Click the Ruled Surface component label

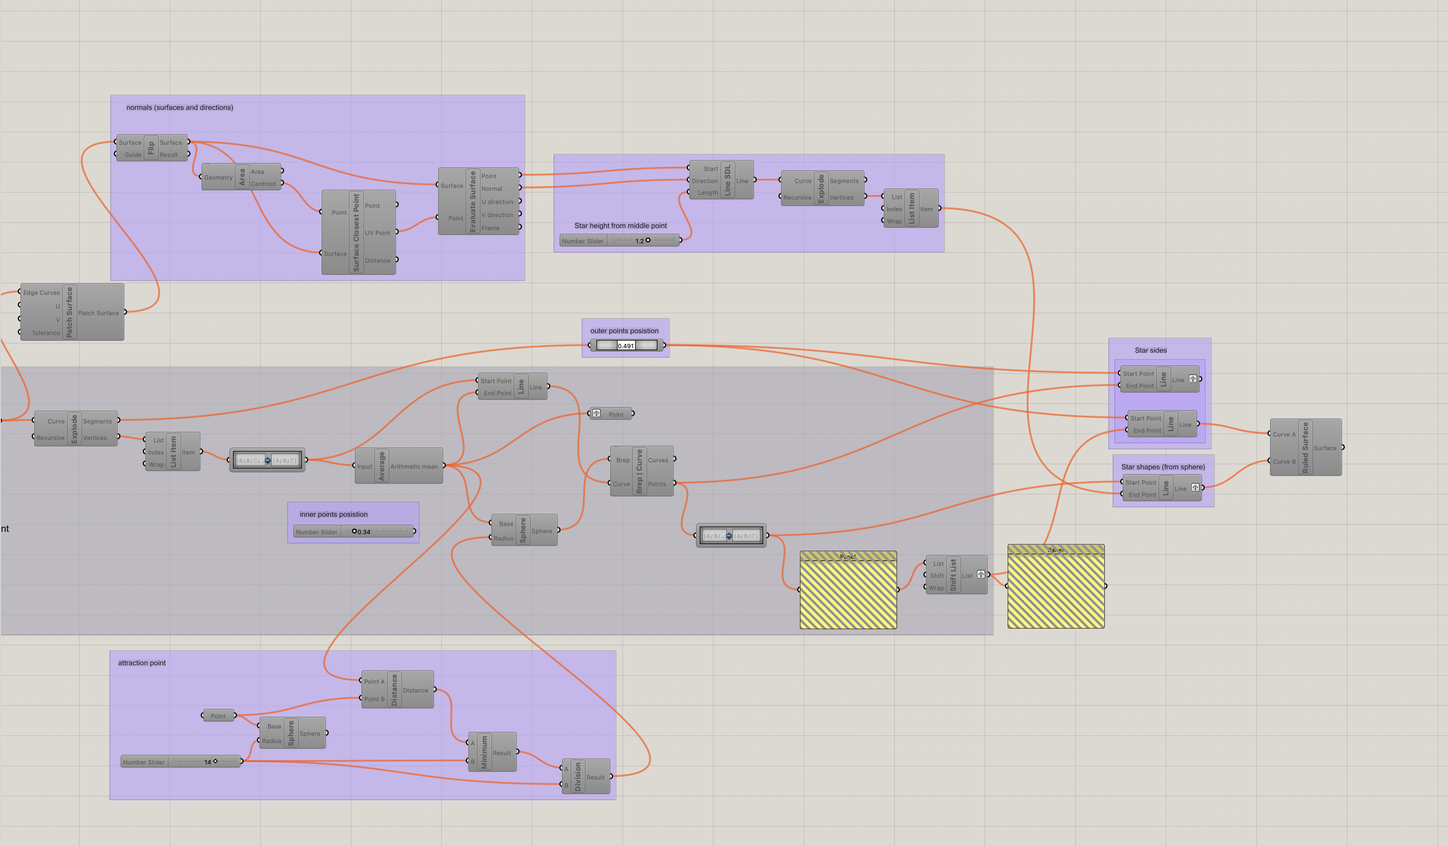(x=1305, y=447)
